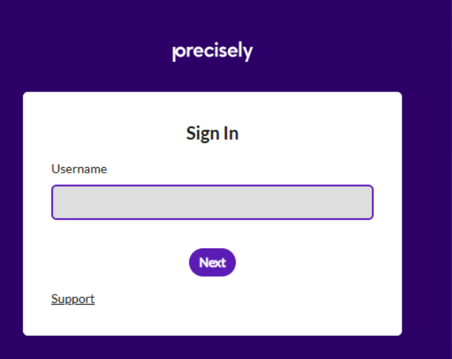
Task: Click the Username field label
Action: 79,169
